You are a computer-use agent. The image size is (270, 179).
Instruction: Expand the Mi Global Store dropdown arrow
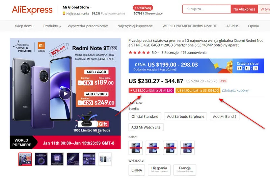91,7
